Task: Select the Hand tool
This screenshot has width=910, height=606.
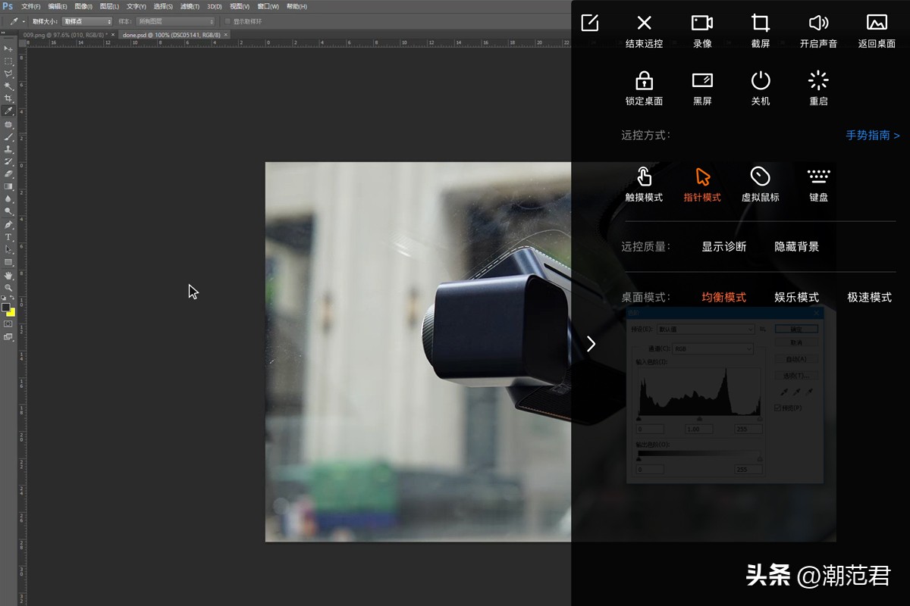Action: (x=8, y=275)
